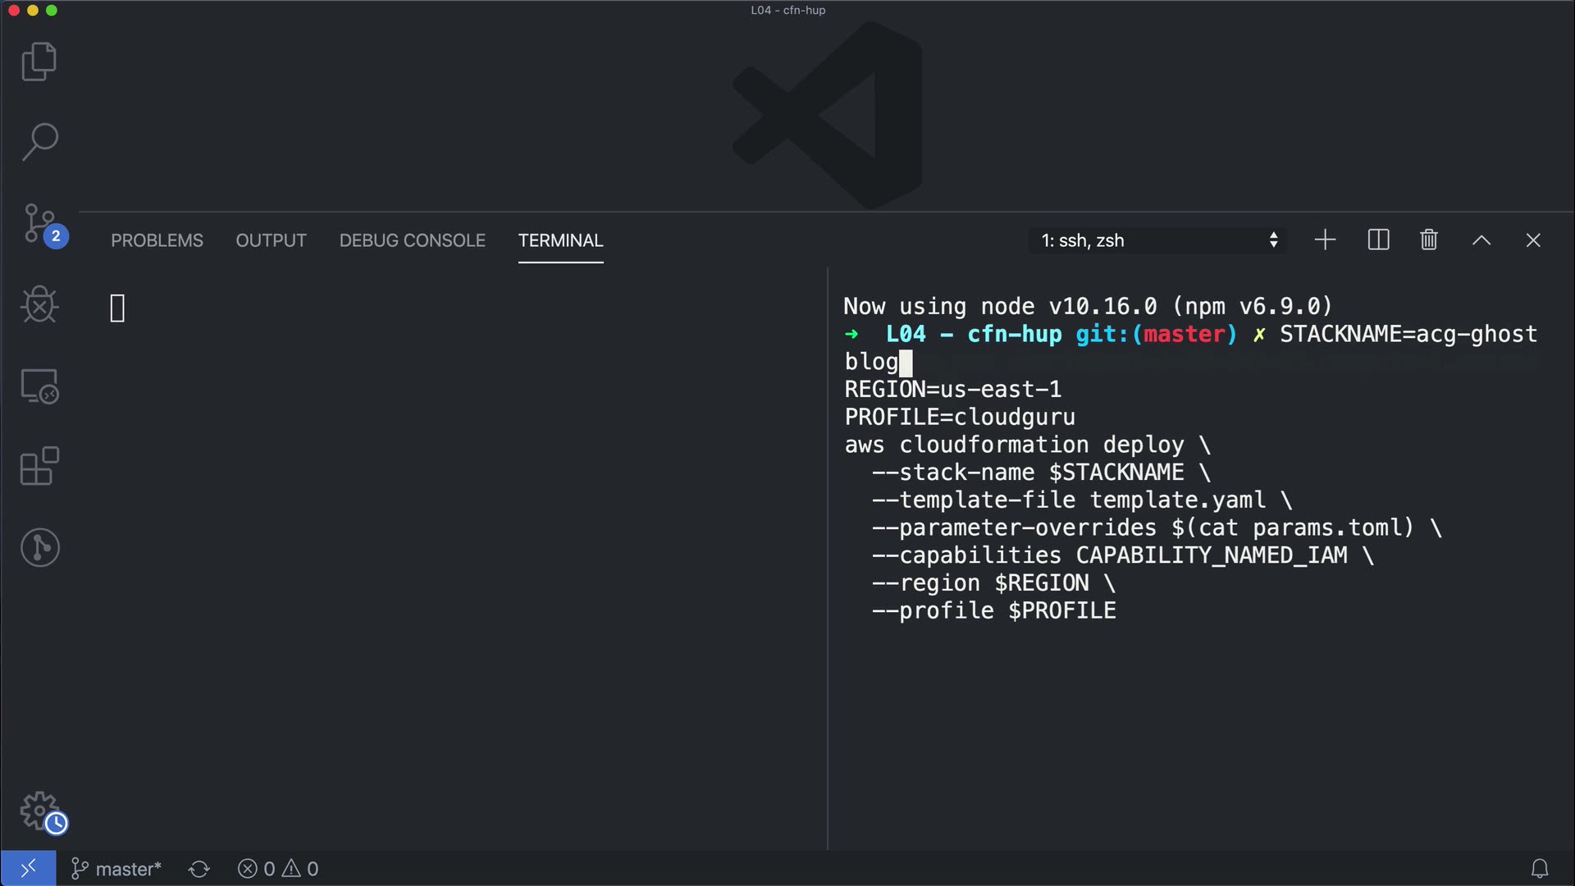This screenshot has height=886, width=1575.
Task: Open the Search view in activity bar
Action: (39, 142)
